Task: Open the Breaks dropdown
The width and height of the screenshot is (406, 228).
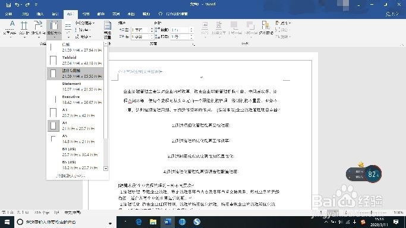Action: 84,23
